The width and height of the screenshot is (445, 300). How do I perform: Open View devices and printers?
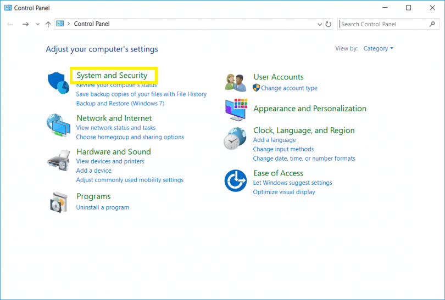110,161
